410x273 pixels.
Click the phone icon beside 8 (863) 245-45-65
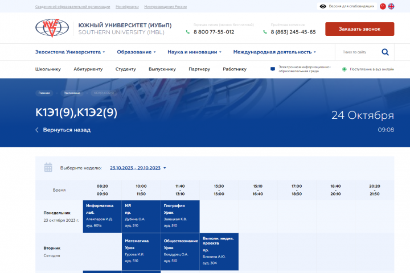[x=265, y=32]
